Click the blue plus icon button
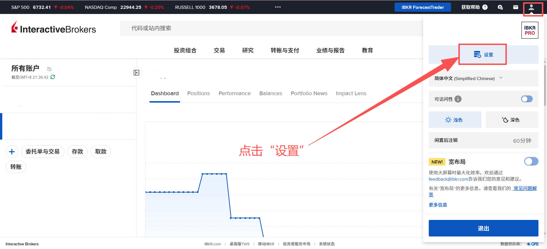The image size is (547, 249). tap(12, 152)
